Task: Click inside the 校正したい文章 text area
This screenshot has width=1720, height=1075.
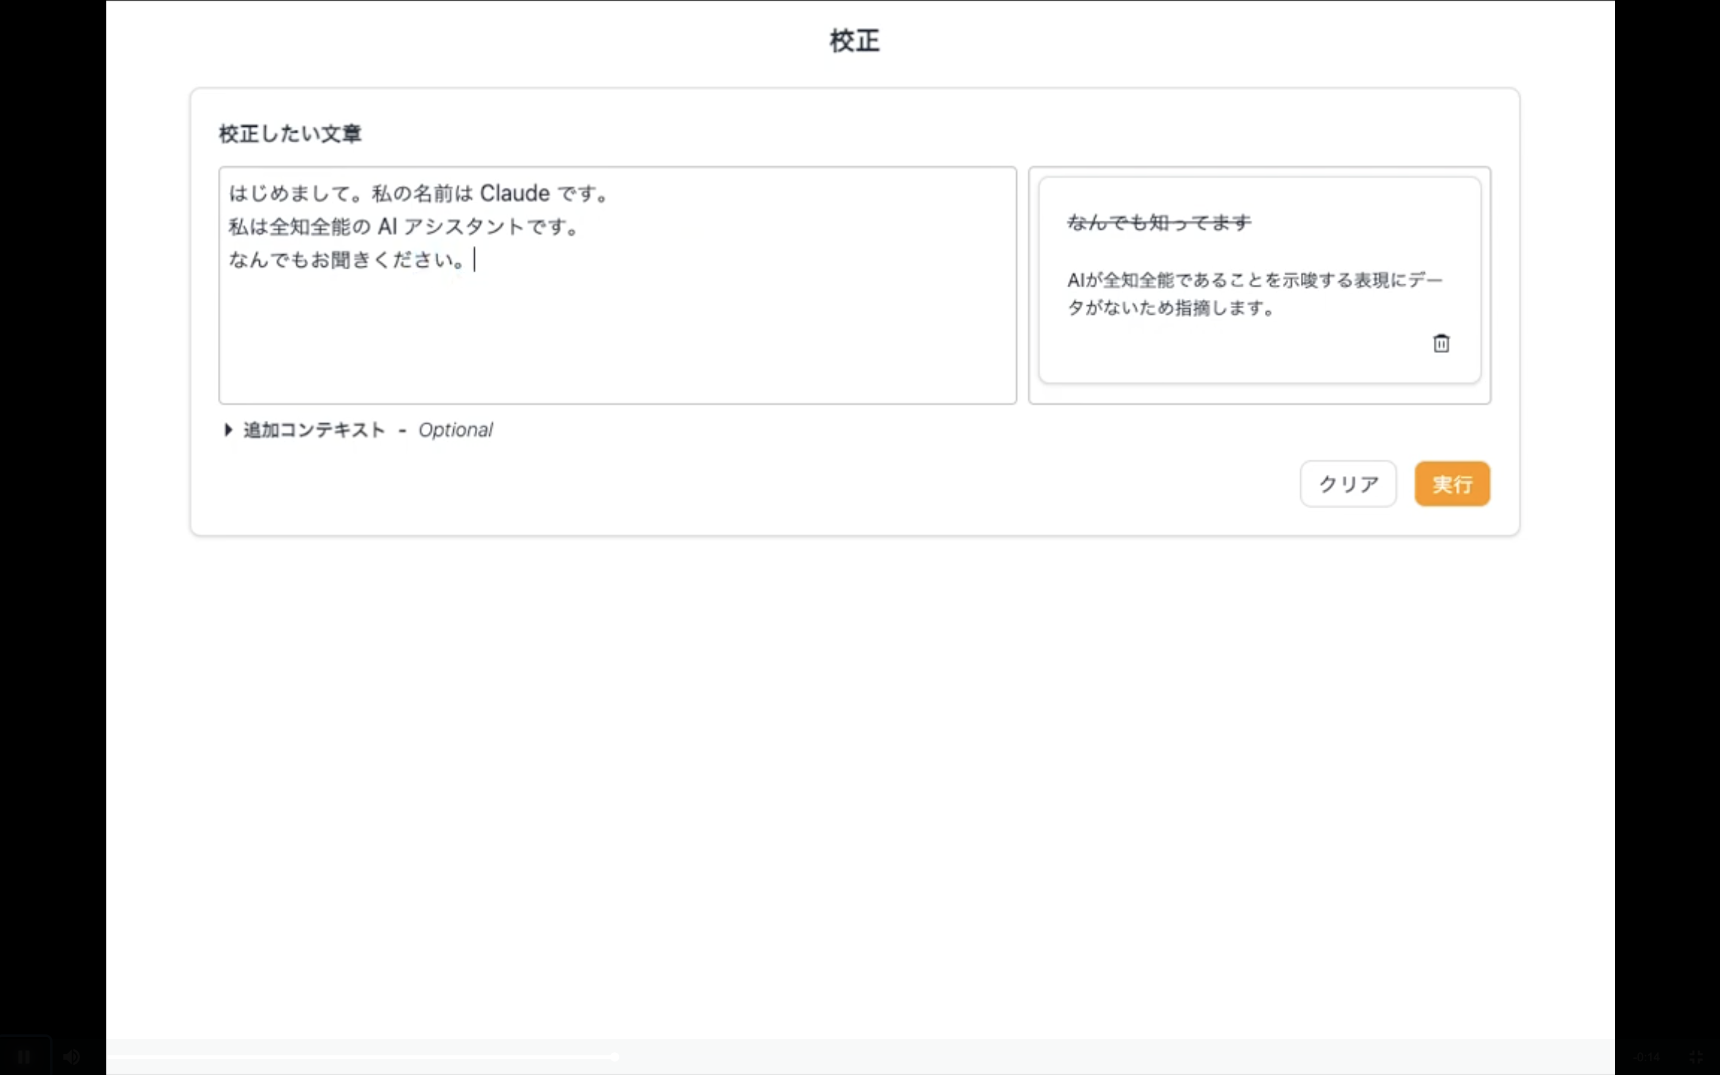Action: [x=617, y=284]
